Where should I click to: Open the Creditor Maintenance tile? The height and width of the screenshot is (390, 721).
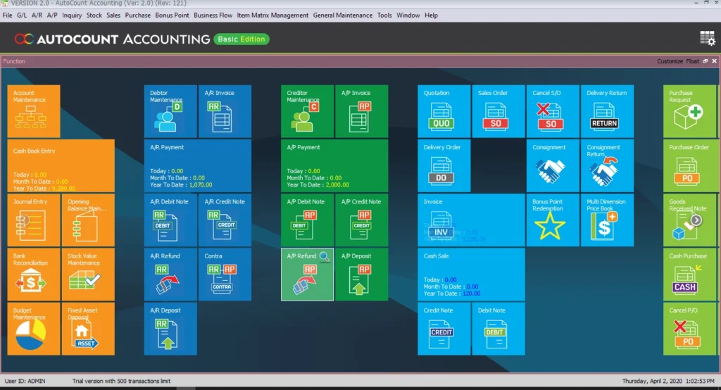pos(307,111)
